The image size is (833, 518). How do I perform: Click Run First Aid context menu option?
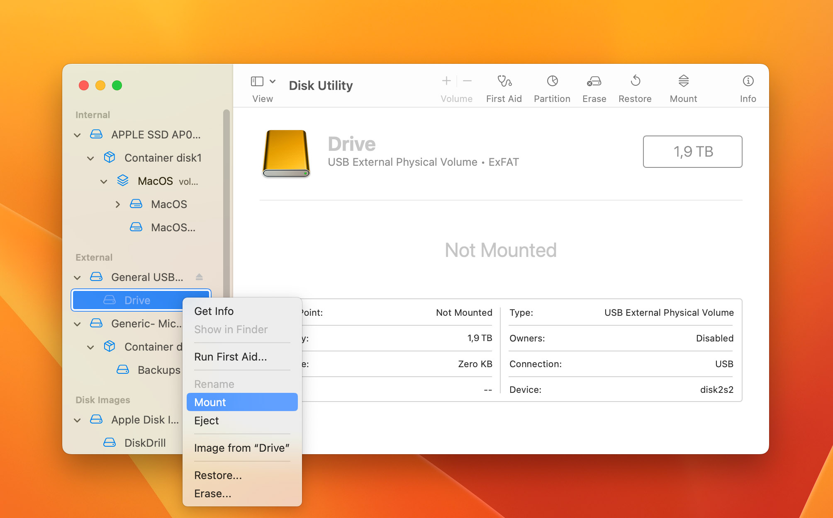click(x=230, y=357)
